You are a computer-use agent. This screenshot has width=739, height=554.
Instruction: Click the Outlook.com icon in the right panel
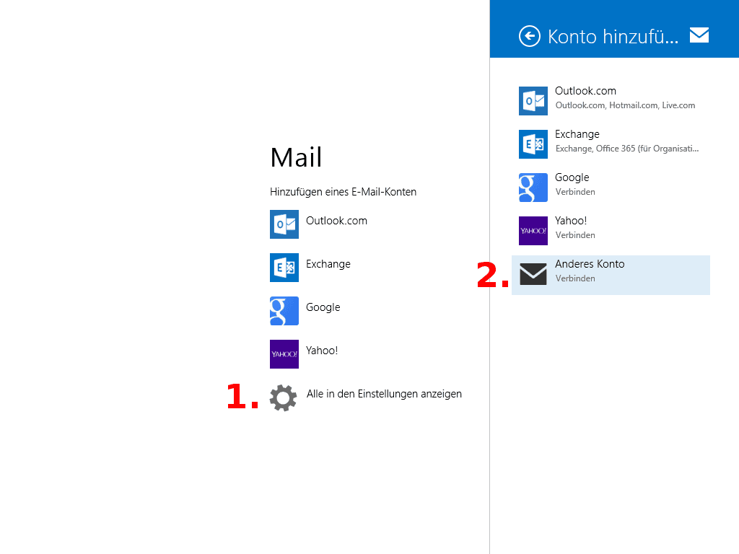[x=533, y=101]
